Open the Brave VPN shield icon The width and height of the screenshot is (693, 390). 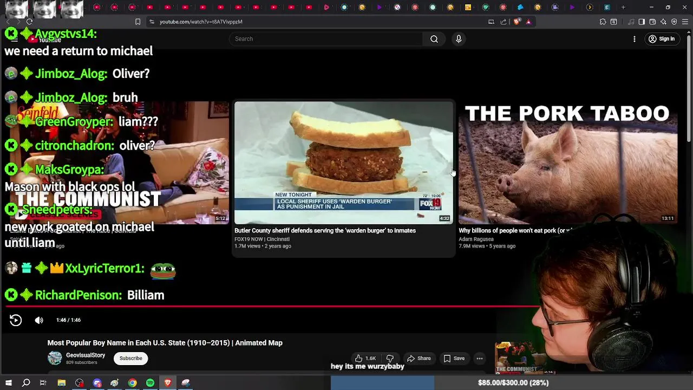tap(674, 22)
